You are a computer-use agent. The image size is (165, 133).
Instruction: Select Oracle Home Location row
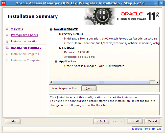(112, 43)
